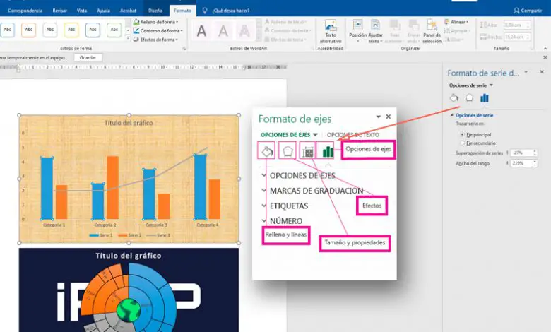Close the Formato de ejes panel
Viewport: 551px width, 332px height.
click(x=389, y=117)
